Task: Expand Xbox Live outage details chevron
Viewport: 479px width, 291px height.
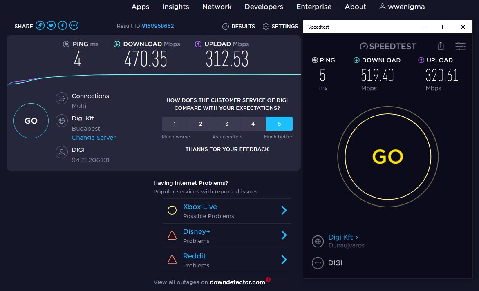Action: (x=284, y=210)
